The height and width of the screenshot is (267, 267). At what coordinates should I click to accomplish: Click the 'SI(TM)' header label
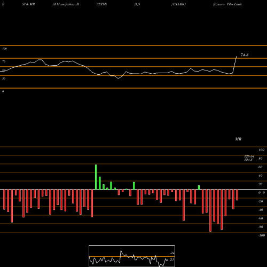tap(101, 4)
